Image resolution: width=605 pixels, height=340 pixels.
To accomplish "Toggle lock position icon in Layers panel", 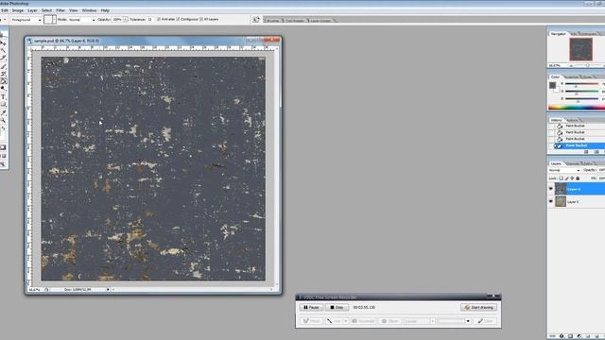I will pyautogui.click(x=572, y=178).
